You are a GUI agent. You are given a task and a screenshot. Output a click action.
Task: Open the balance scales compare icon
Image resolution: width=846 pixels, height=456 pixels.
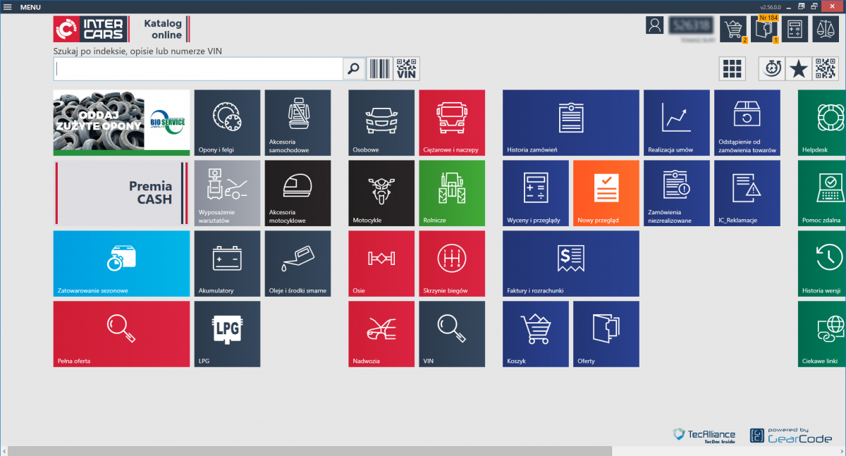[826, 29]
